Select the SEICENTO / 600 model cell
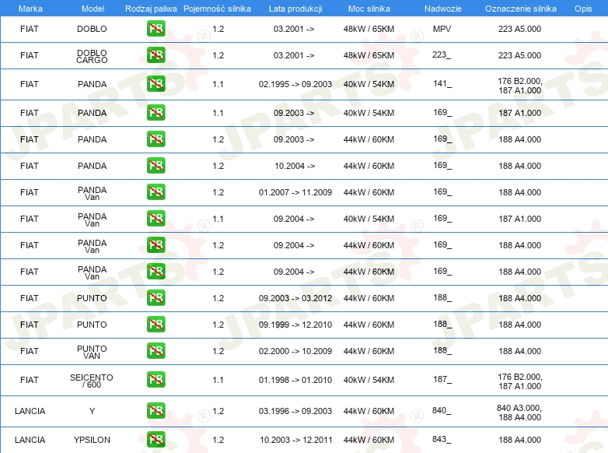The height and width of the screenshot is (453, 608). (92, 381)
